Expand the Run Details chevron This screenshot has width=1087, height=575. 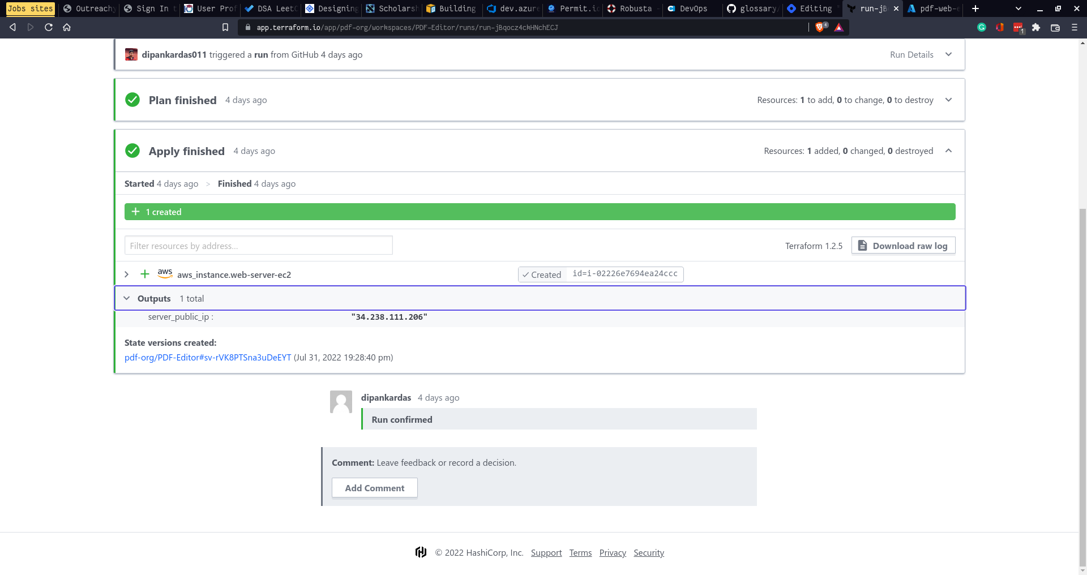(949, 54)
